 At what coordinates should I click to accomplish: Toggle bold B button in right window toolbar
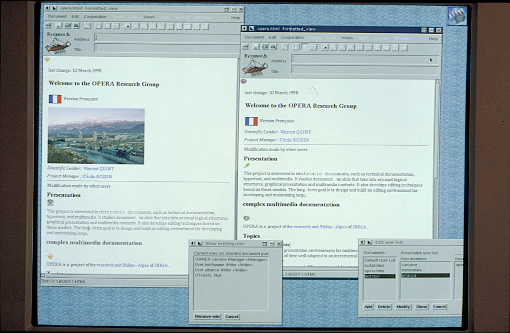pos(305,47)
